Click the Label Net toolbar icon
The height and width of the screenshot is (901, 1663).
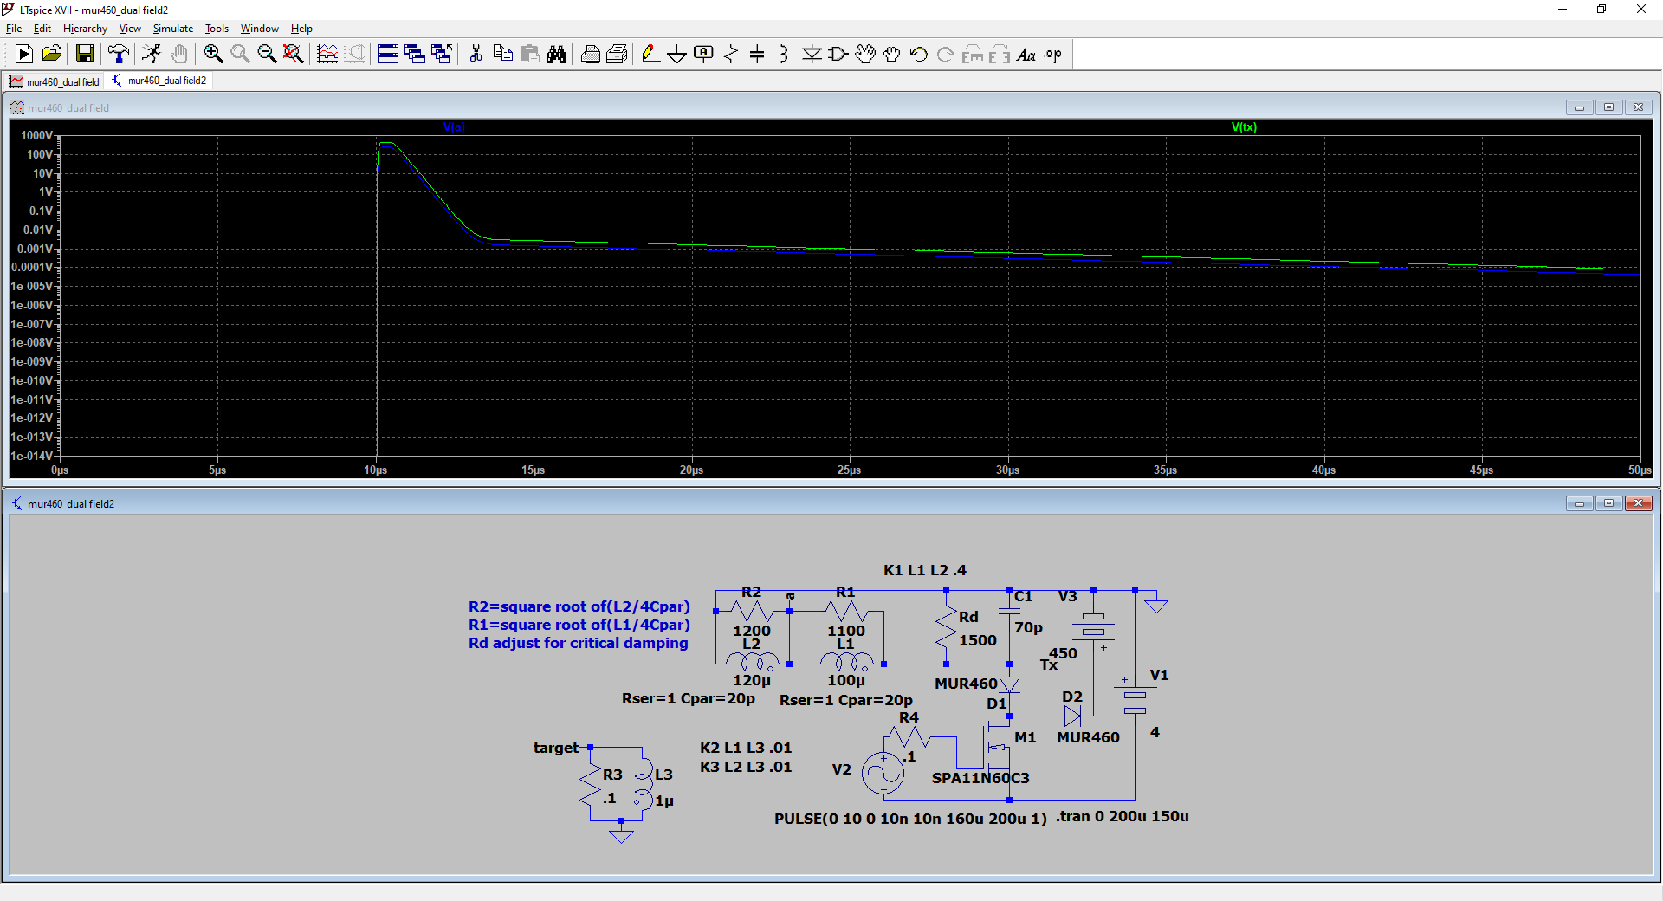click(x=703, y=55)
